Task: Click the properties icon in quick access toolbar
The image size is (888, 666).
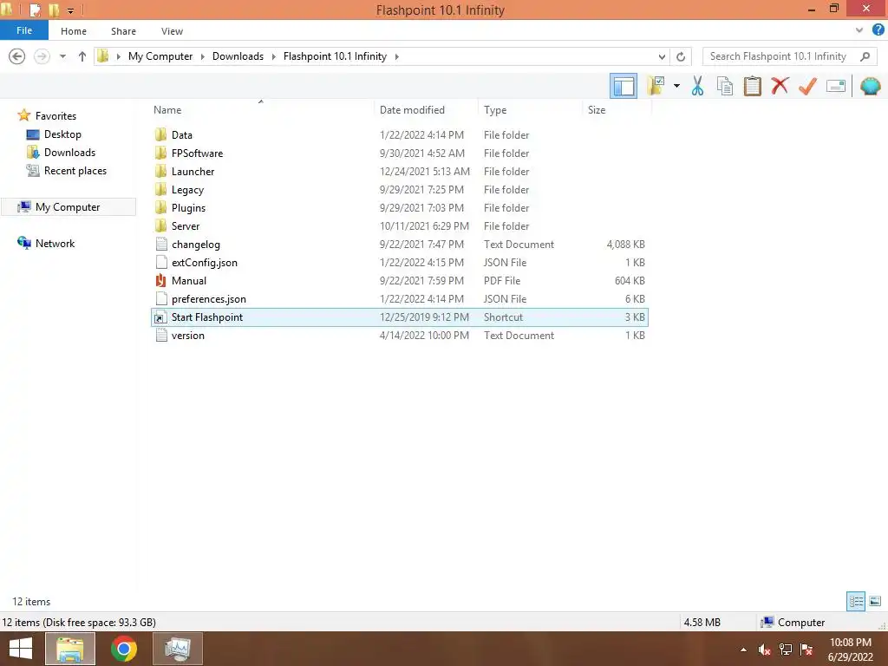Action: (x=35, y=10)
